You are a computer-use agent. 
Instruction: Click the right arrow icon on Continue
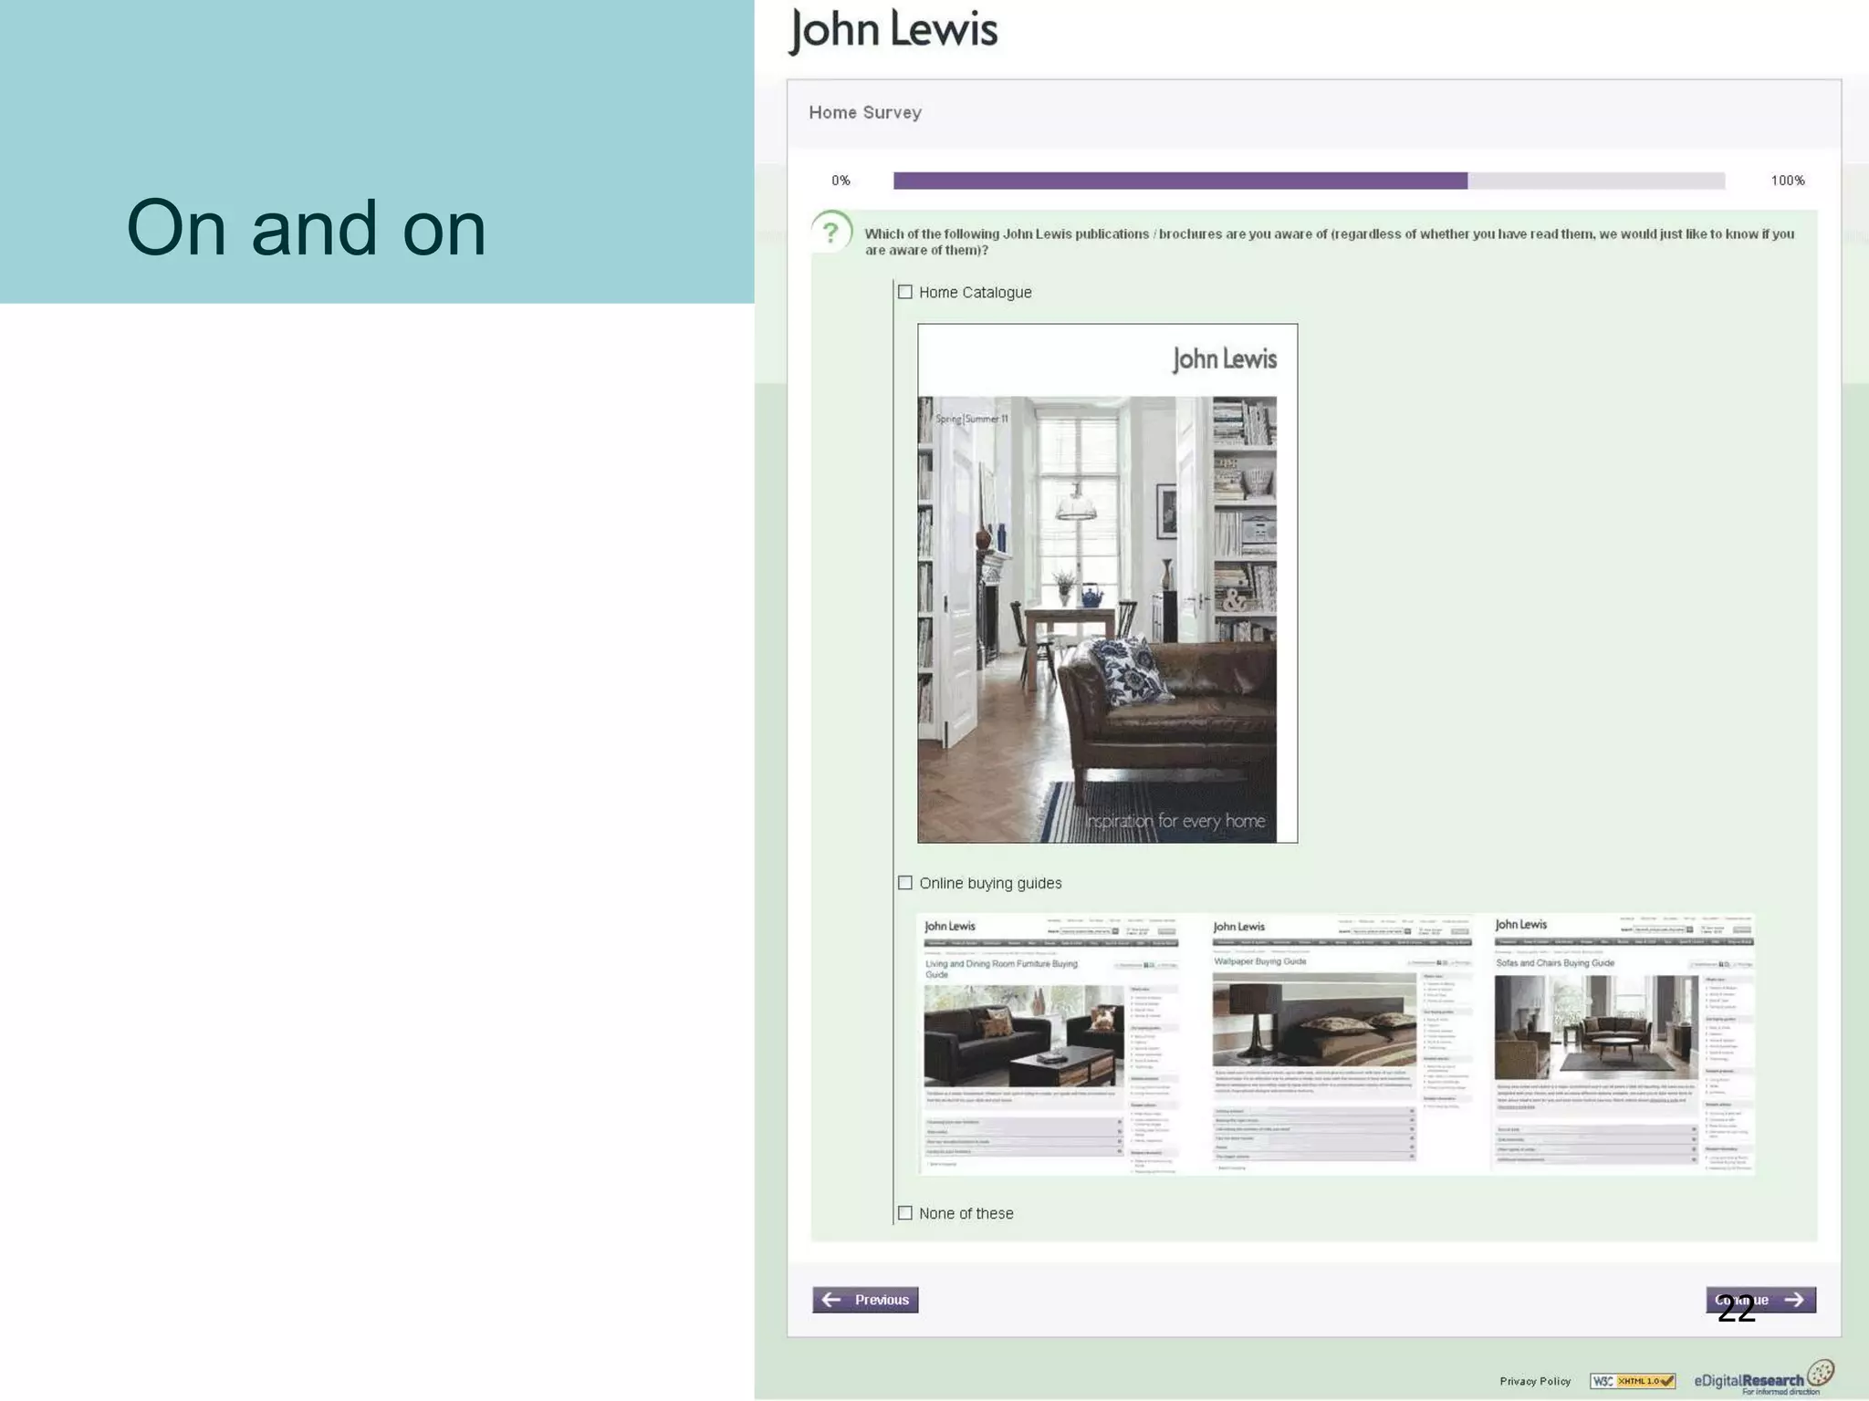pos(1794,1300)
